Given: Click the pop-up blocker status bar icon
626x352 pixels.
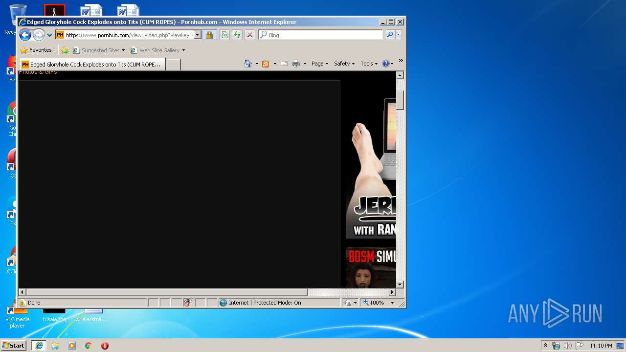Looking at the screenshot, I should [188, 303].
